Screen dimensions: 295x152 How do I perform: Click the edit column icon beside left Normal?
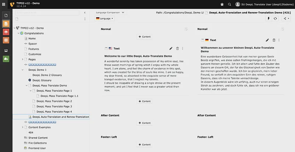coord(186,29)
